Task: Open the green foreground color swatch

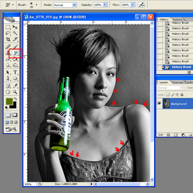Action: click(9, 101)
